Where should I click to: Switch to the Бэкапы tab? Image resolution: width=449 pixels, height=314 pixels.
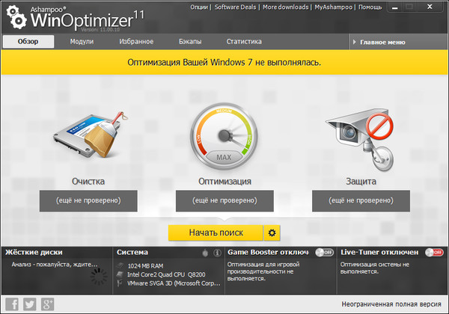click(190, 41)
